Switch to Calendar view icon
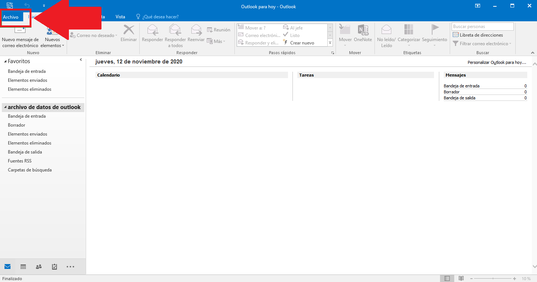 pyautogui.click(x=23, y=267)
